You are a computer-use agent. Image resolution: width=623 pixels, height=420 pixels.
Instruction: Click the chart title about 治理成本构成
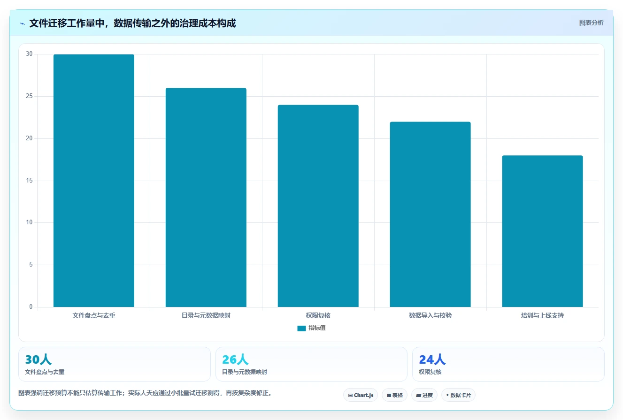[132, 23]
